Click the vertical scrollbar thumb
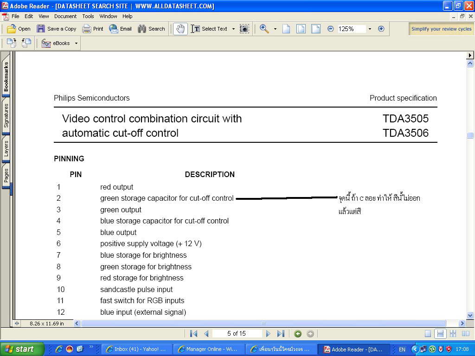The image size is (475, 356). (x=470, y=135)
